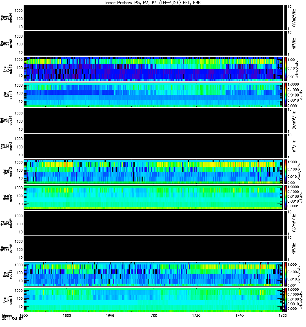Screen dimensions: 306x327
Task: Click the 'nT²/Hz' unit label of tha scm3 panel
Action: coord(294,44)
